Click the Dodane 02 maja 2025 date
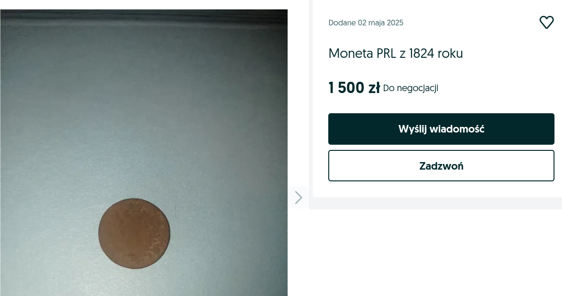This screenshot has height=296, width=562. coord(365,23)
